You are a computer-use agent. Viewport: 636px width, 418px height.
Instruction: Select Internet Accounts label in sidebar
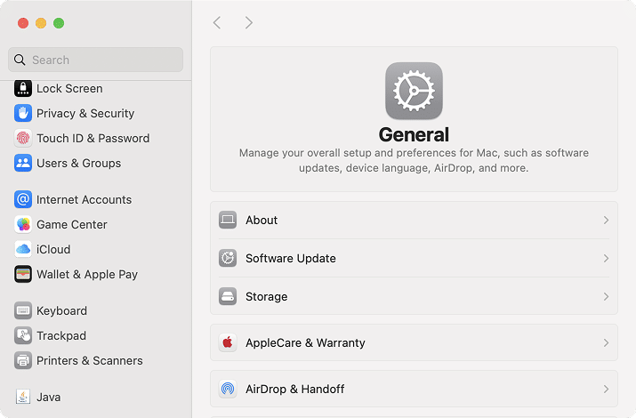(84, 199)
